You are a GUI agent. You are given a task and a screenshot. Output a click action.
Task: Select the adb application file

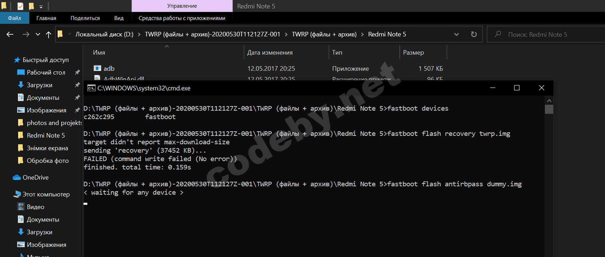coord(109,69)
